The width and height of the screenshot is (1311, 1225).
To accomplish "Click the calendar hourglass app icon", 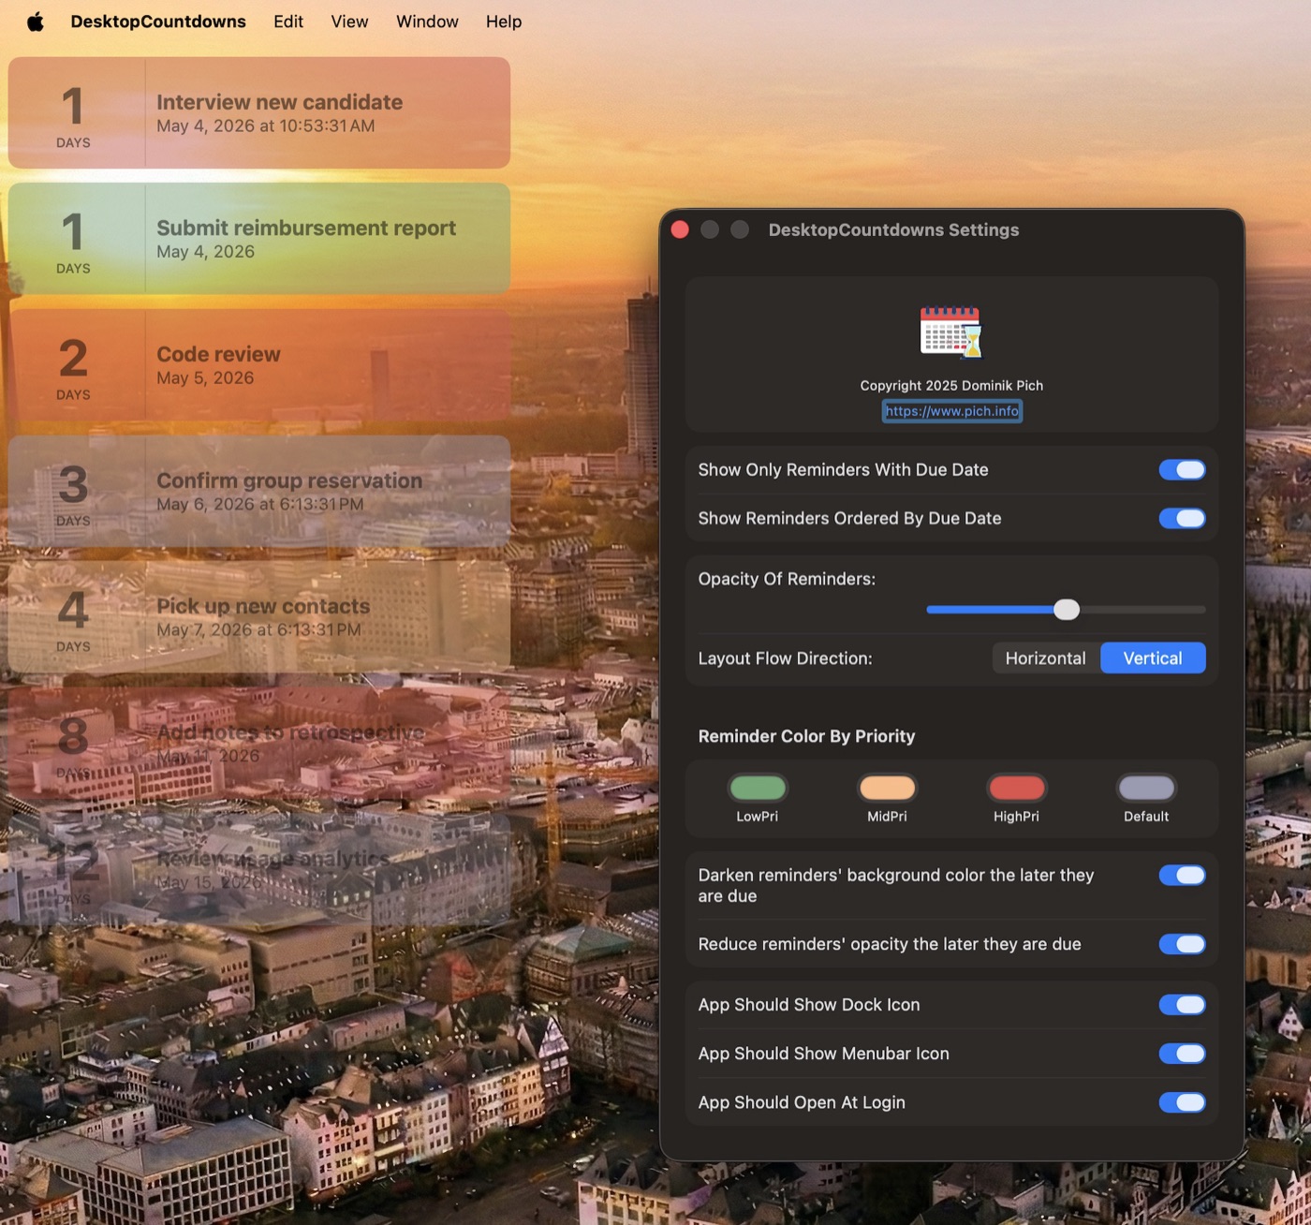I will [951, 332].
